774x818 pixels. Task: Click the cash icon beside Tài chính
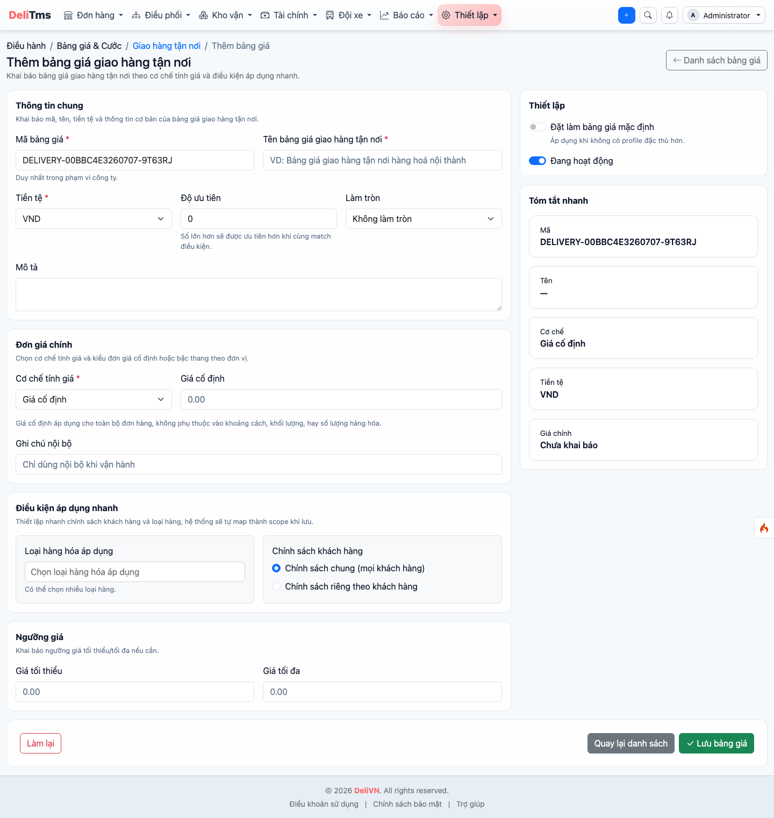click(x=265, y=15)
